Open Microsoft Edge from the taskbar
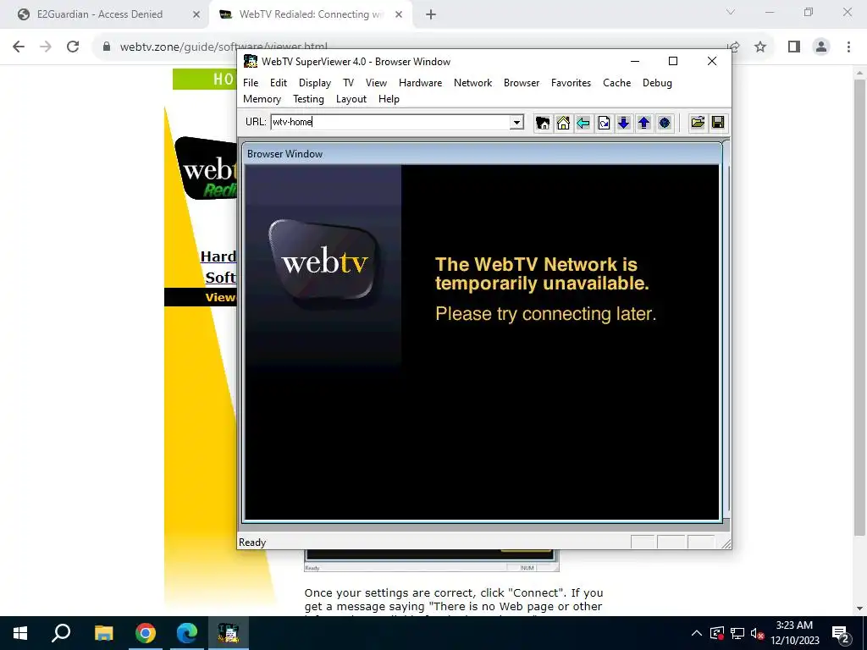Screen dimensions: 867x650 click(x=187, y=633)
